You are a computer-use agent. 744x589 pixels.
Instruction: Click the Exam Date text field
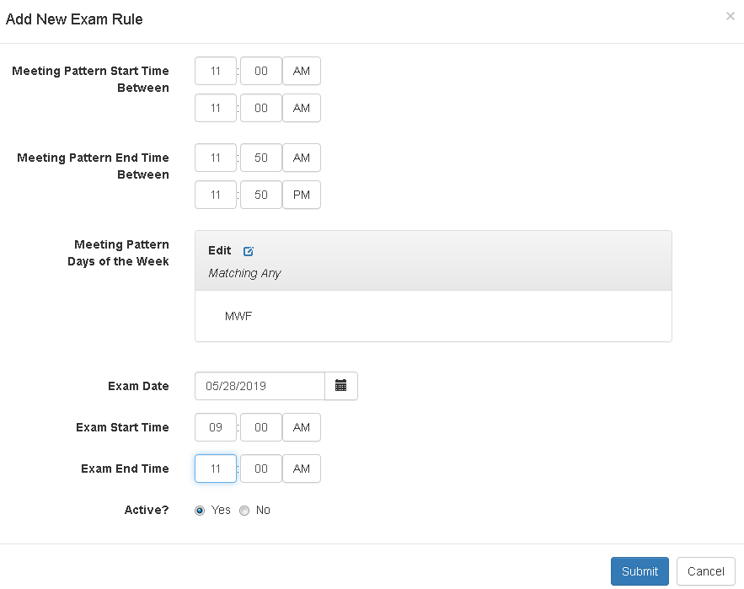tap(260, 386)
